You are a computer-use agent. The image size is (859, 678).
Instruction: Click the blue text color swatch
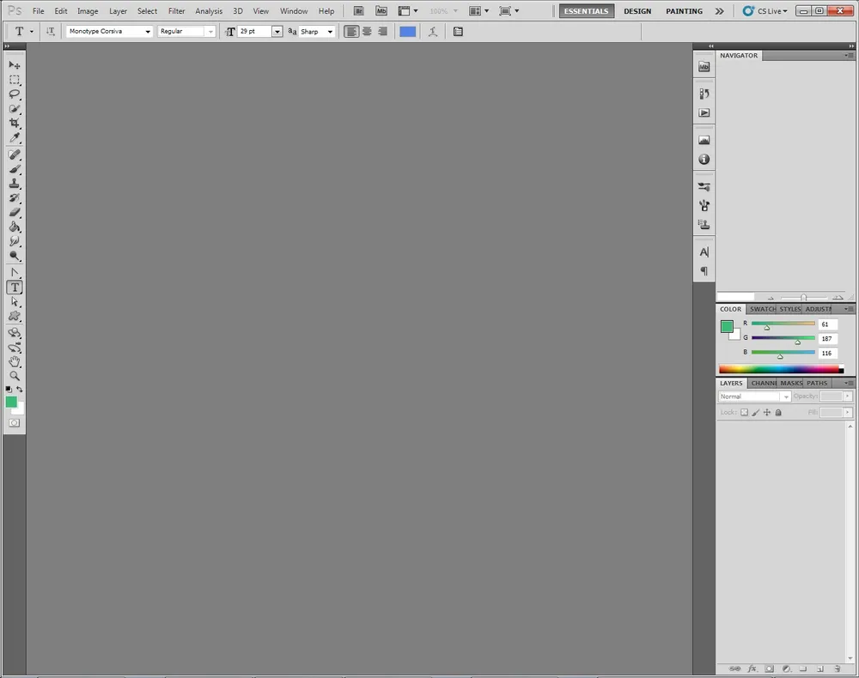coord(407,32)
